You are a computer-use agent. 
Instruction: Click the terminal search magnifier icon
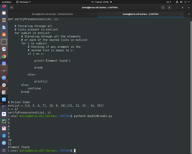(163, 7)
